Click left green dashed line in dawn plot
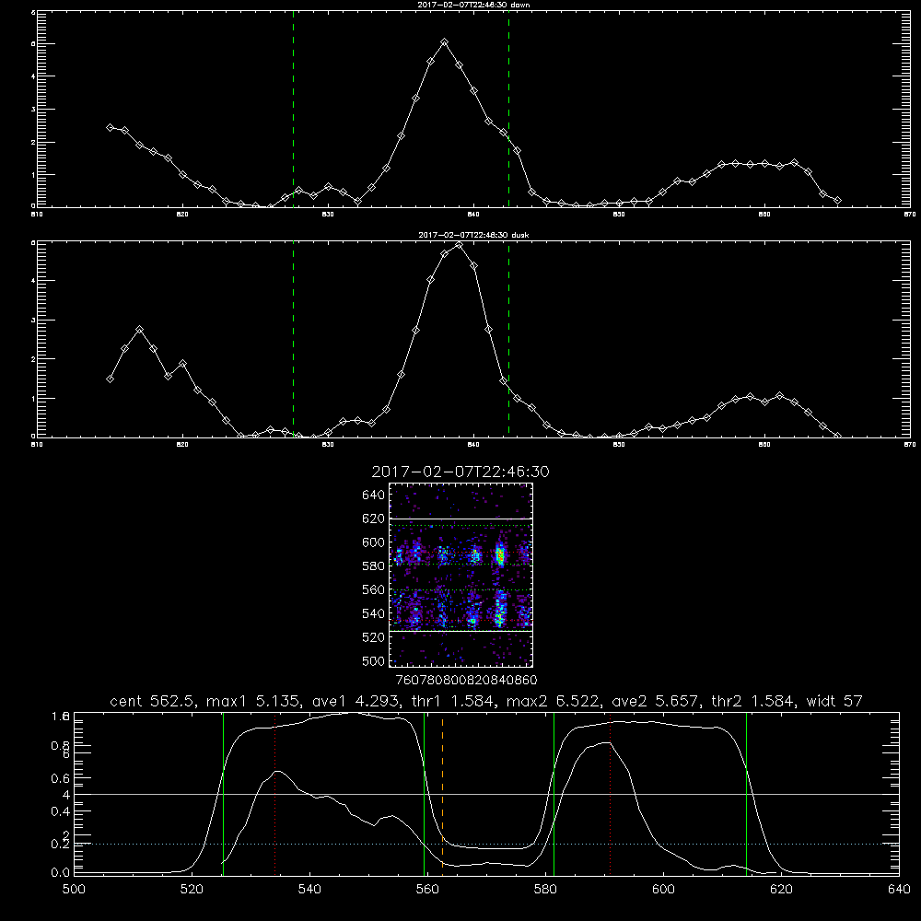 (x=293, y=111)
